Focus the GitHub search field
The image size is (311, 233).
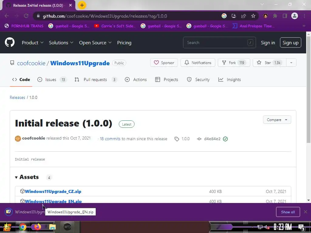click(219, 42)
